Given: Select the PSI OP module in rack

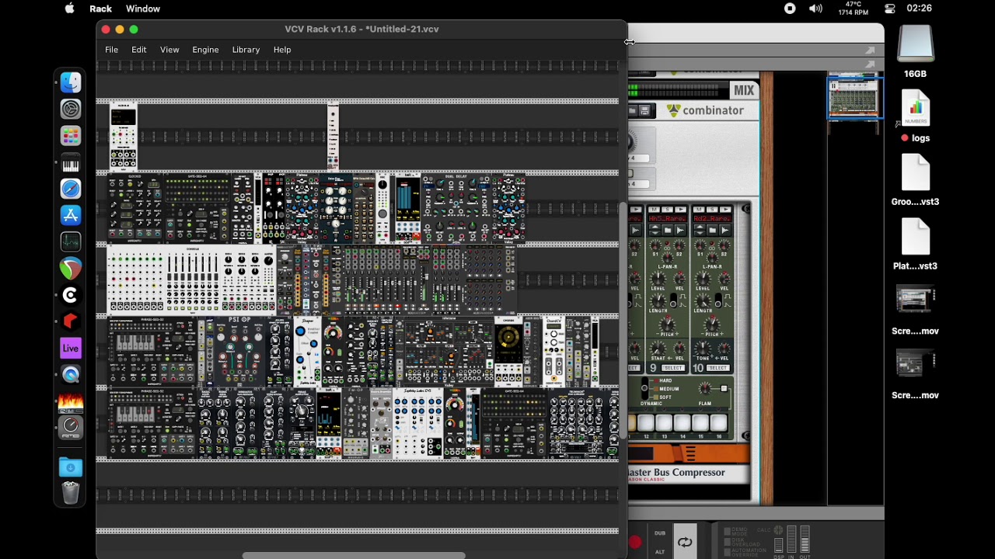Looking at the screenshot, I should pos(239,352).
